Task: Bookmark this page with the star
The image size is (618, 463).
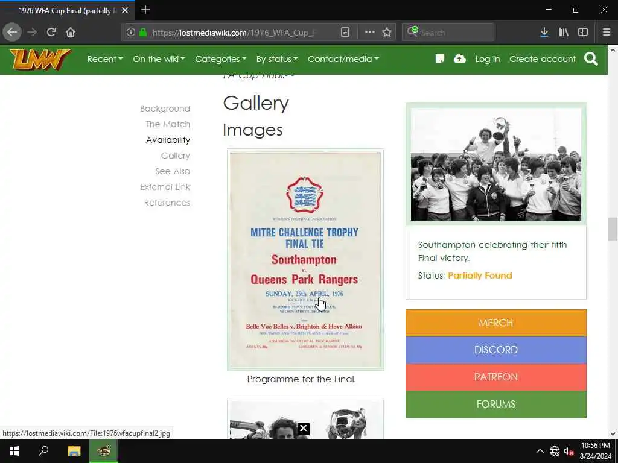Action: tap(387, 33)
